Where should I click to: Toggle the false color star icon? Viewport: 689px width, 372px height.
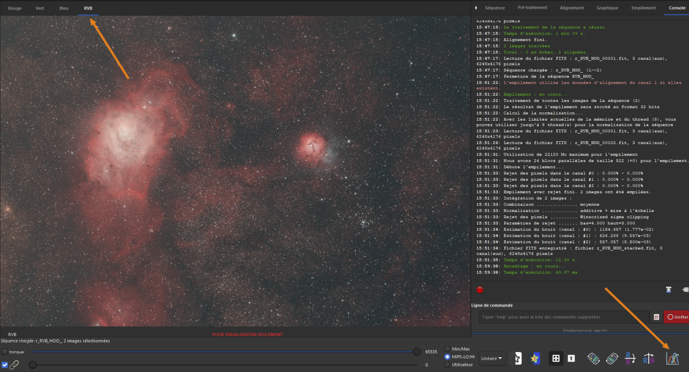[x=534, y=358]
